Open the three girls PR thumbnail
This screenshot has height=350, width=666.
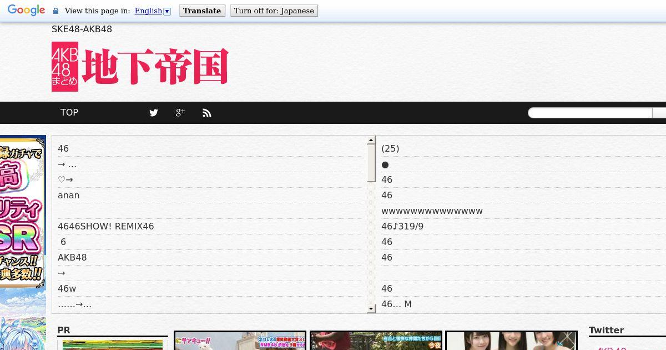511,341
